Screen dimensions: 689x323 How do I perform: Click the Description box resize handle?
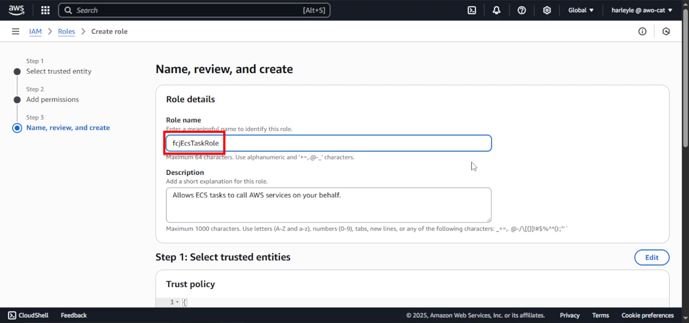click(x=489, y=220)
